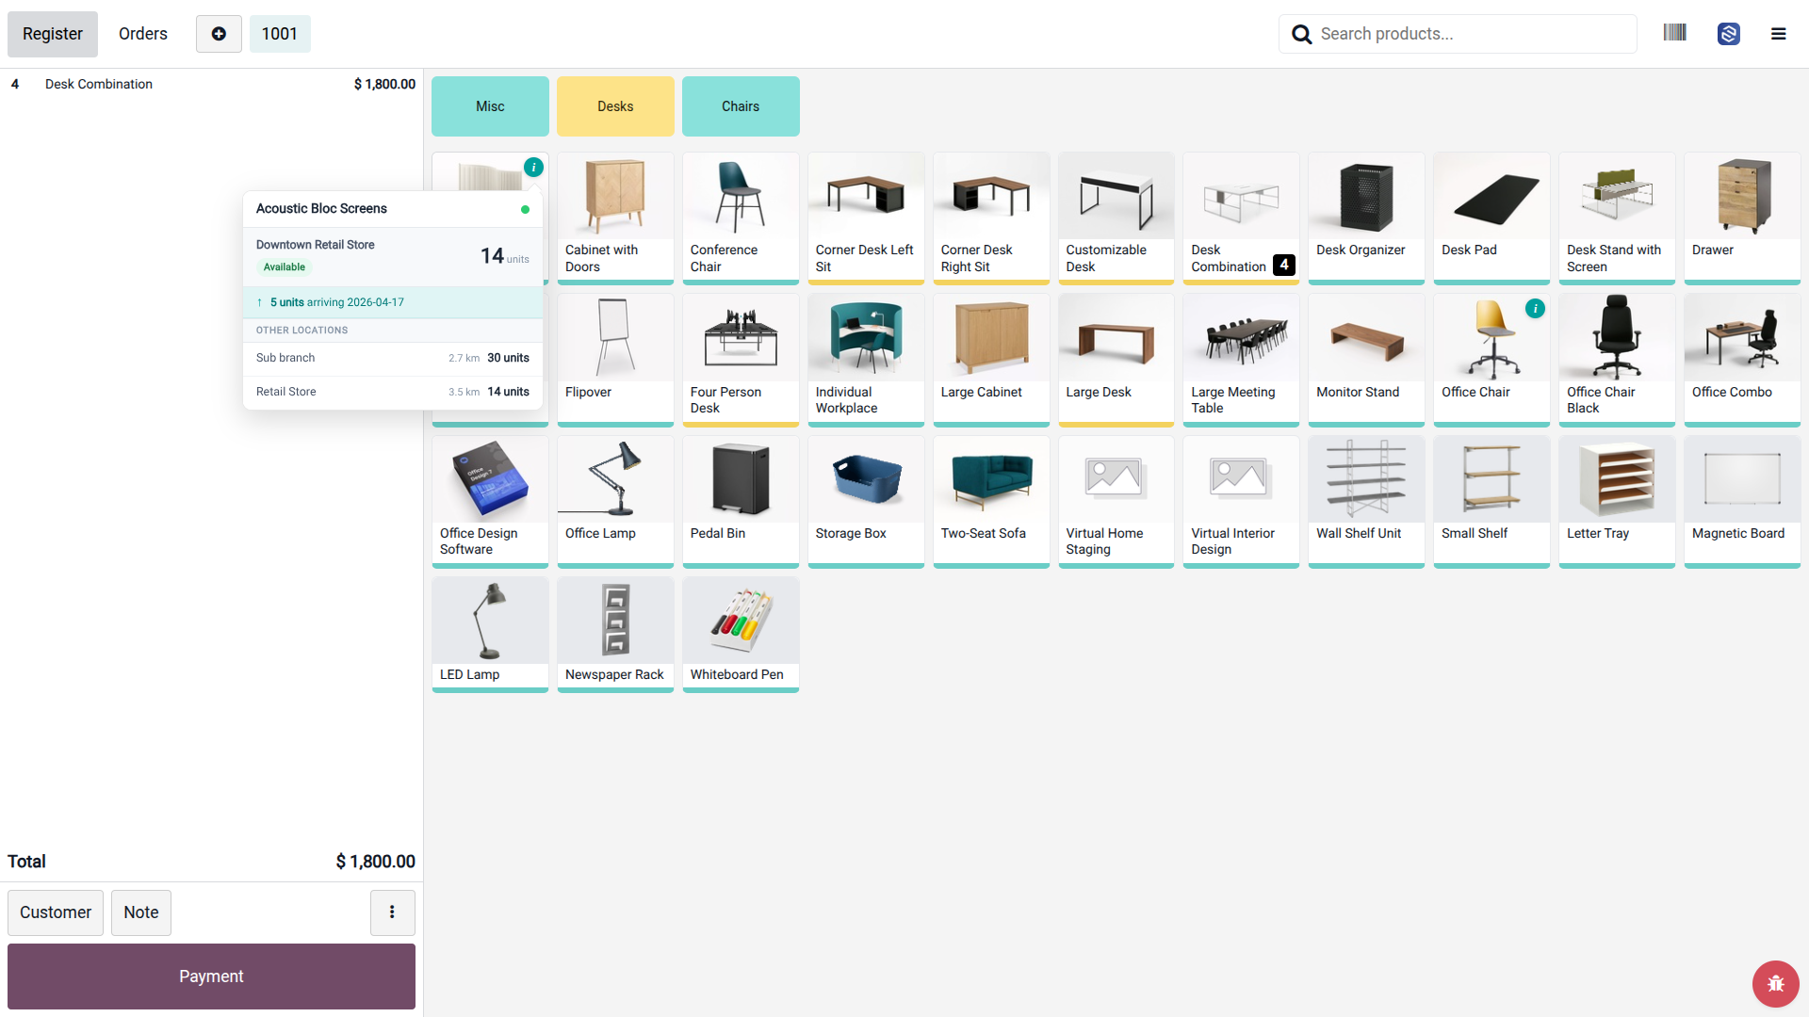The image size is (1809, 1017).
Task: Open the red debug bug icon
Action: (x=1775, y=983)
